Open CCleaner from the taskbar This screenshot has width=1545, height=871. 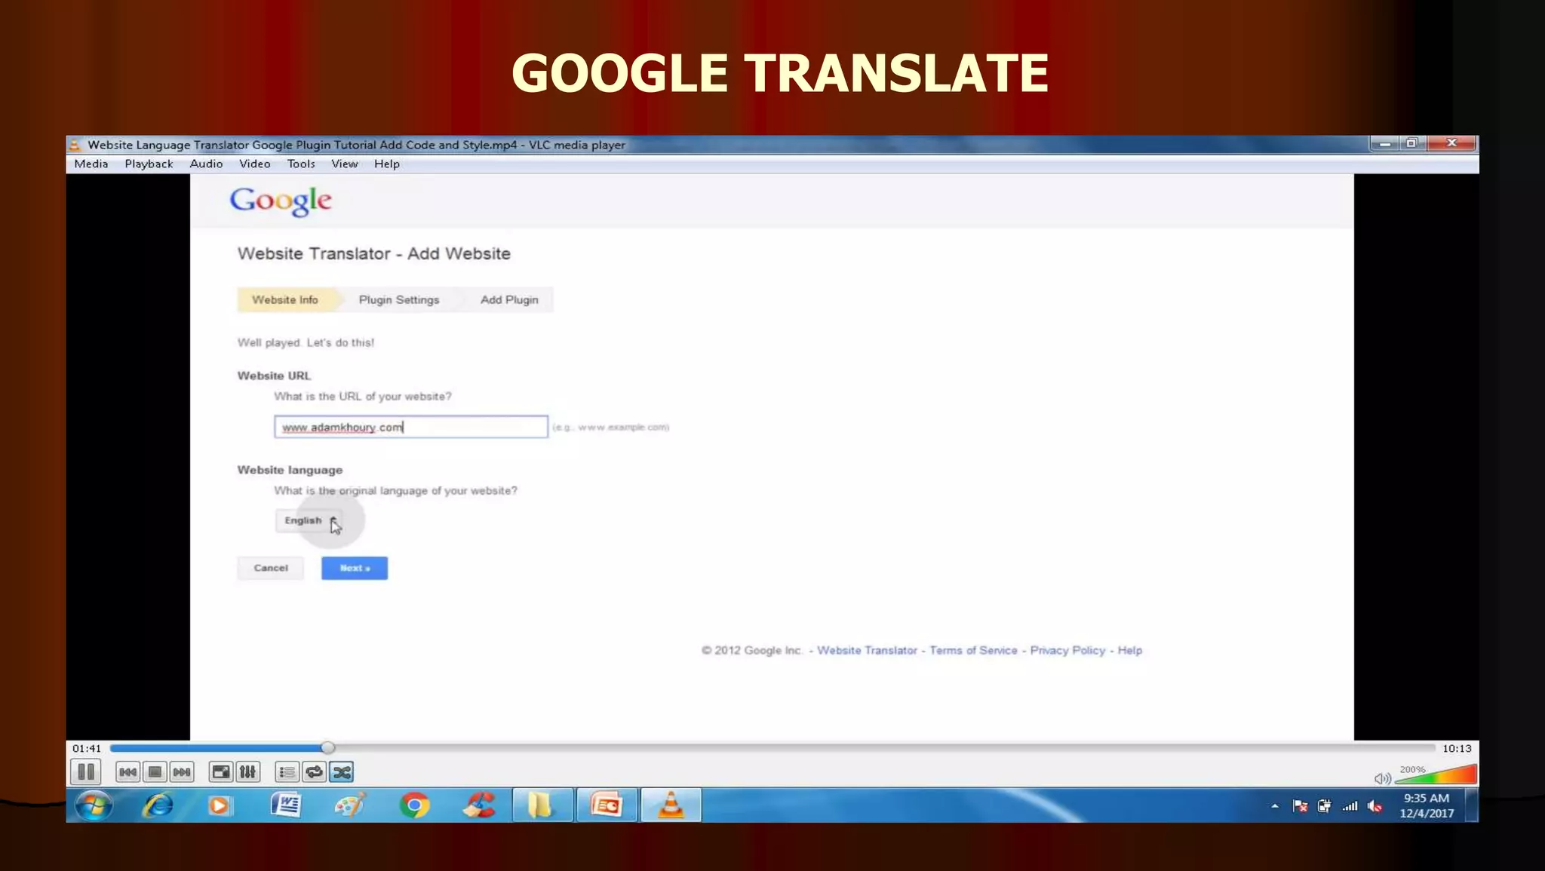tap(479, 805)
